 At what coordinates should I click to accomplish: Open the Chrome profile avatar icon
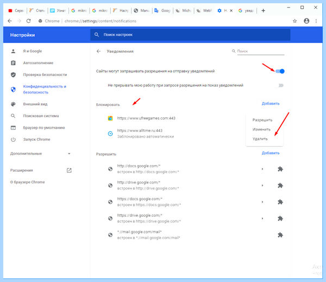point(306,21)
